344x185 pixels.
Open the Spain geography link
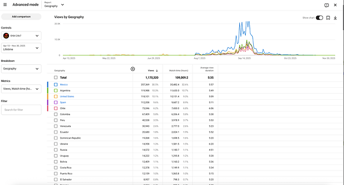point(63,102)
